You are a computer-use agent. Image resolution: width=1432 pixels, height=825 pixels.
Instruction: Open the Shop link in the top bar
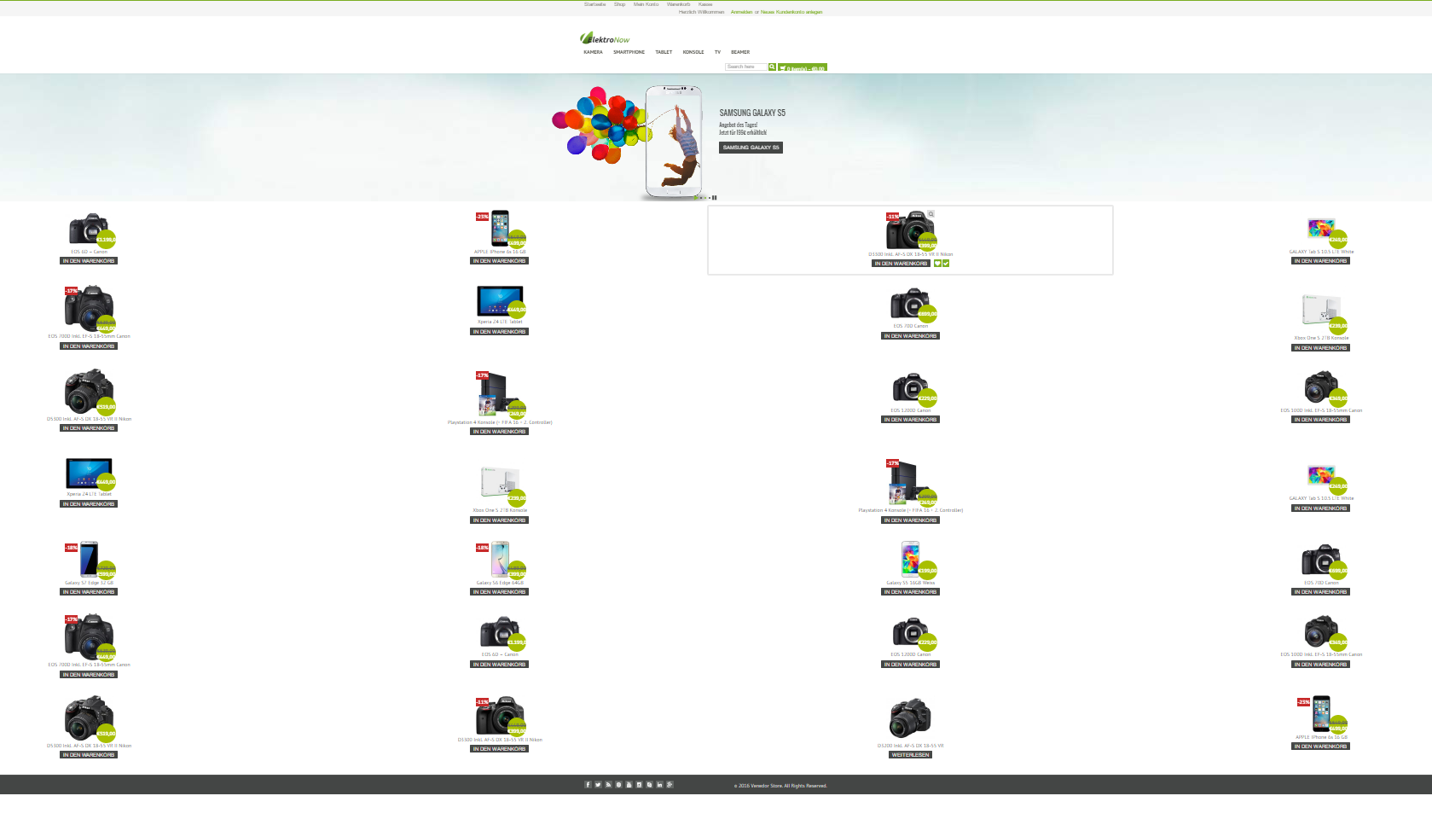click(x=619, y=4)
